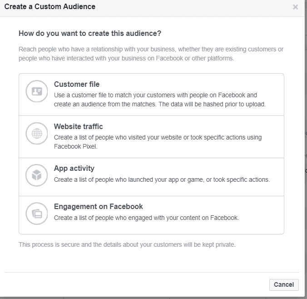
Task: Pick the App activity option title
Action: pyautogui.click(x=74, y=168)
